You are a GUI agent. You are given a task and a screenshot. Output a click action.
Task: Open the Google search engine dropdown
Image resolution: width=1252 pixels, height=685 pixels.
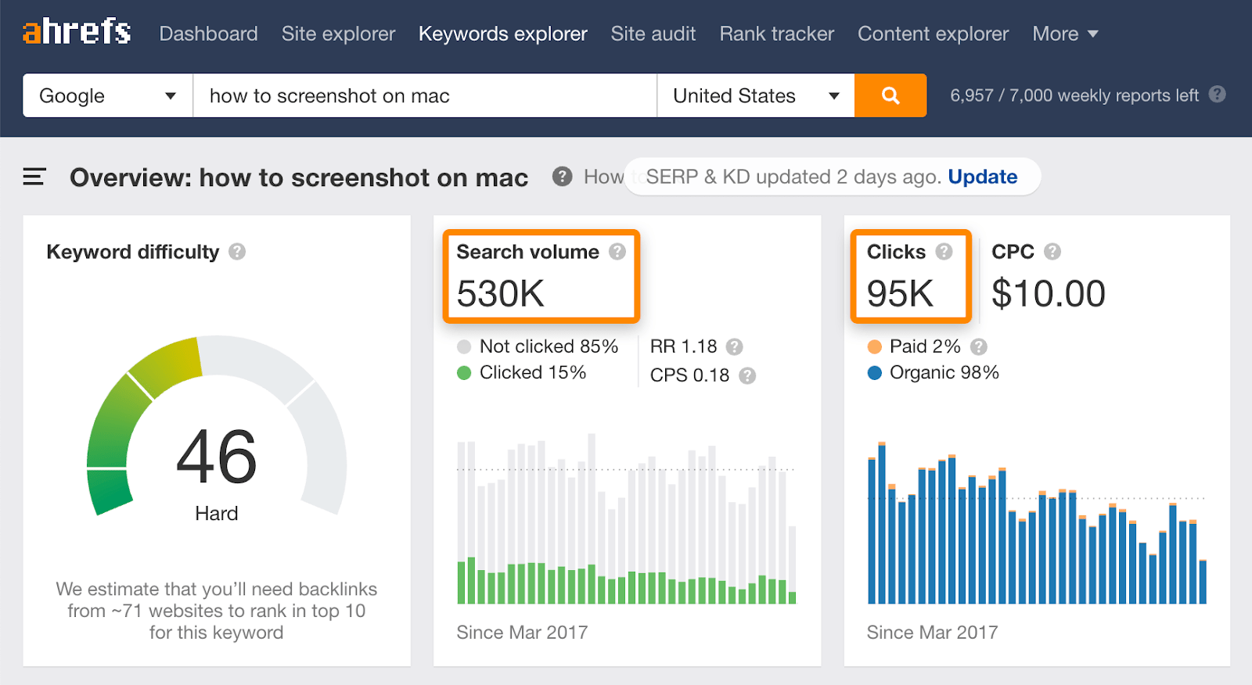point(108,95)
